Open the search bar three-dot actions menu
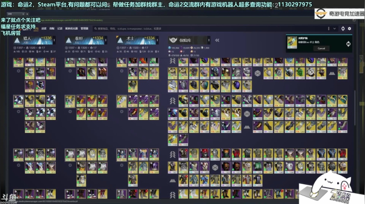The height and width of the screenshot is (204, 365). click(328, 28)
